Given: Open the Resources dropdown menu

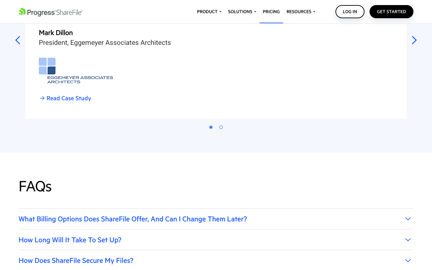Looking at the screenshot, I should [x=301, y=11].
